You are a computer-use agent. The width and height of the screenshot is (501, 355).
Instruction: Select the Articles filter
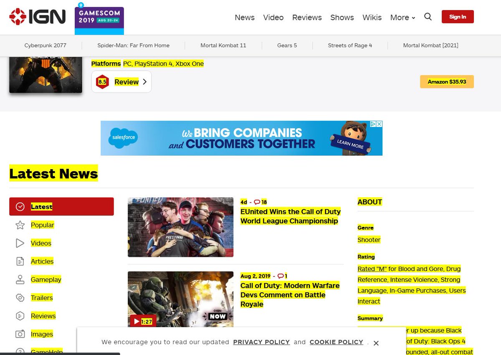(x=42, y=261)
